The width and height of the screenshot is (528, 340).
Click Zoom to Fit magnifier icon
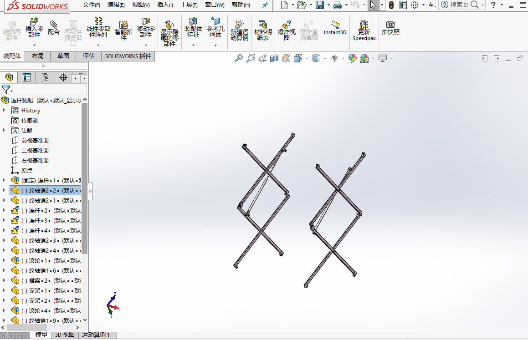click(x=238, y=59)
